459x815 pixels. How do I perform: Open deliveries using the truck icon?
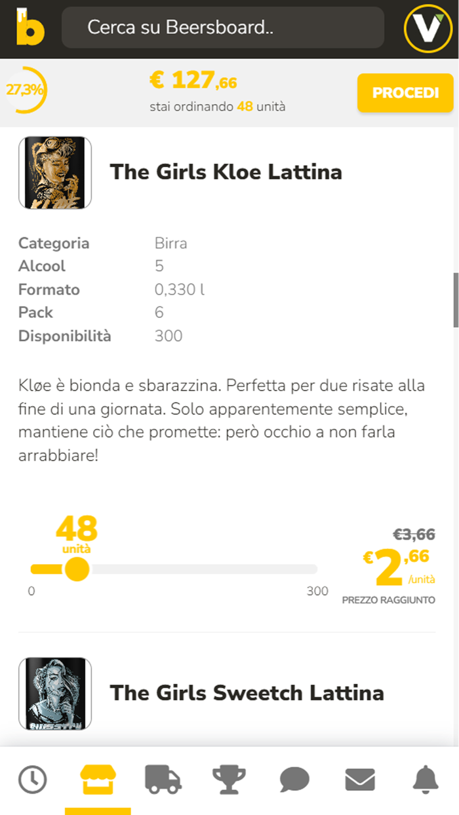point(163,780)
